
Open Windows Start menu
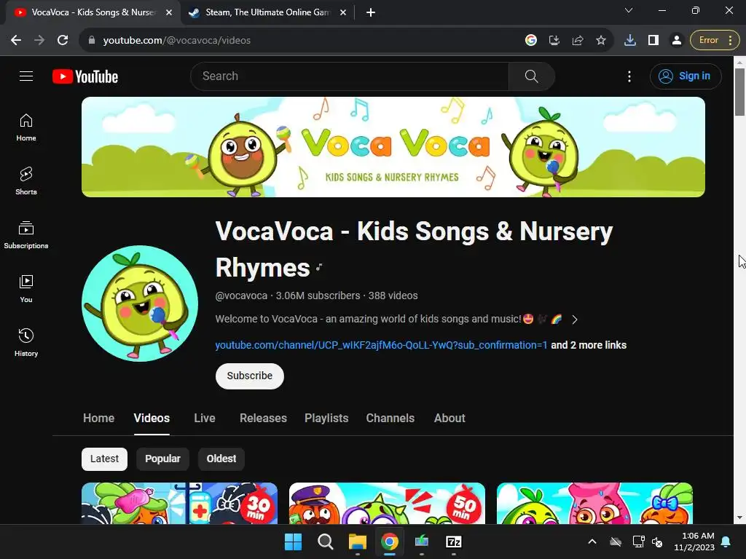[293, 542]
